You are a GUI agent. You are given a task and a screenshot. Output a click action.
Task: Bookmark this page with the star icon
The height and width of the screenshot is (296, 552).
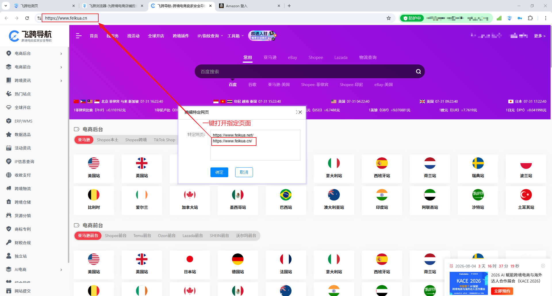tap(389, 18)
